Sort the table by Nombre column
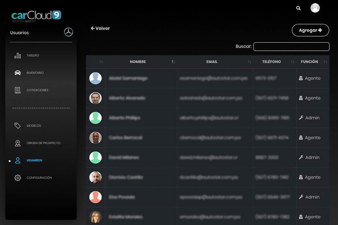 pyautogui.click(x=138, y=62)
